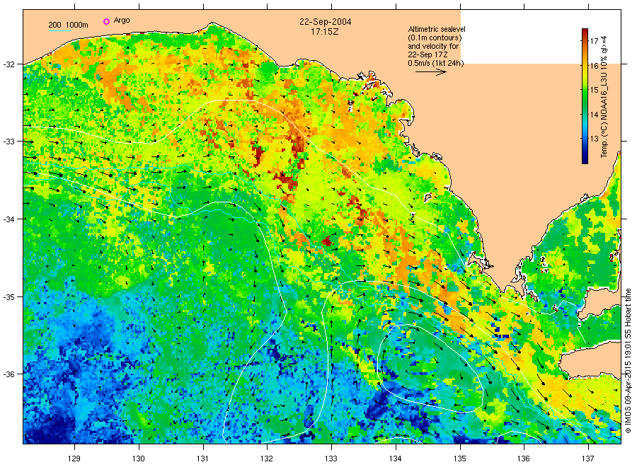Image resolution: width=637 pixels, height=467 pixels.
Task: Click the date '22-Sep-2004' title
Action: point(326,22)
